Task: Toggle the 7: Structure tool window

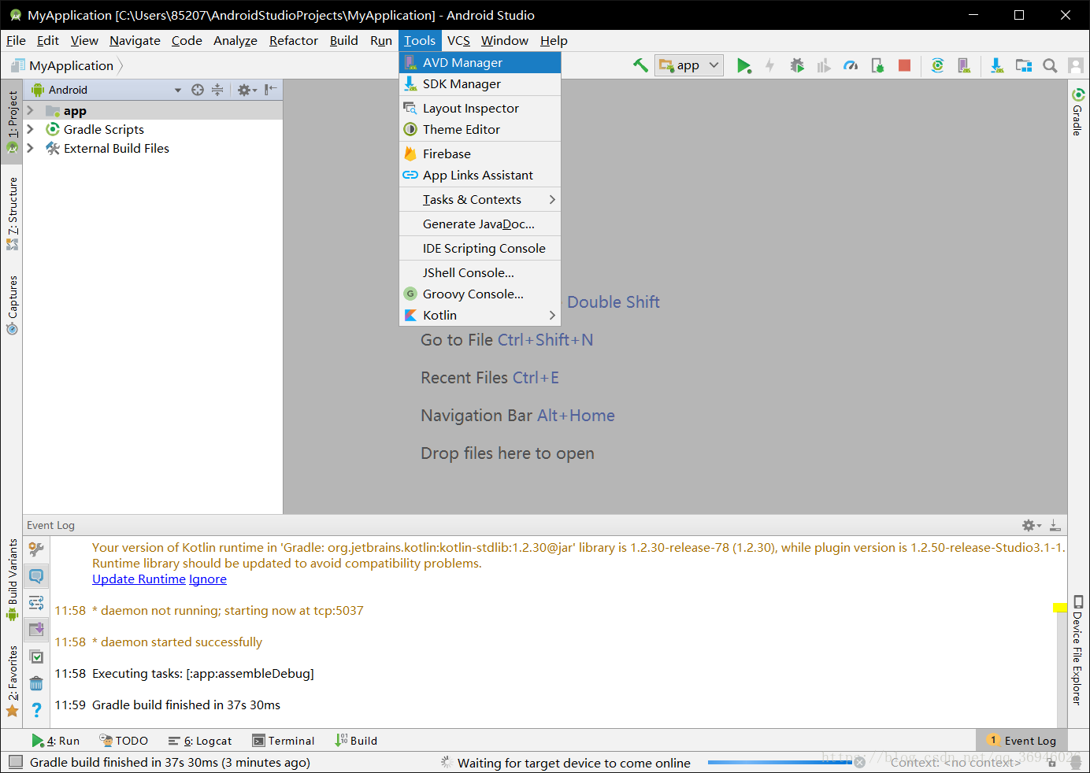Action: [12, 214]
